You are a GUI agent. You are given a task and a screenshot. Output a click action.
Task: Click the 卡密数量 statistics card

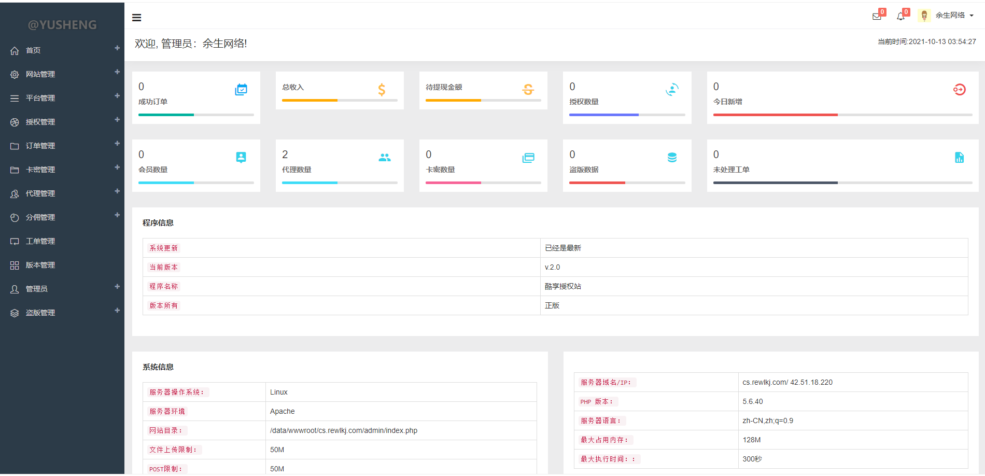(x=483, y=165)
